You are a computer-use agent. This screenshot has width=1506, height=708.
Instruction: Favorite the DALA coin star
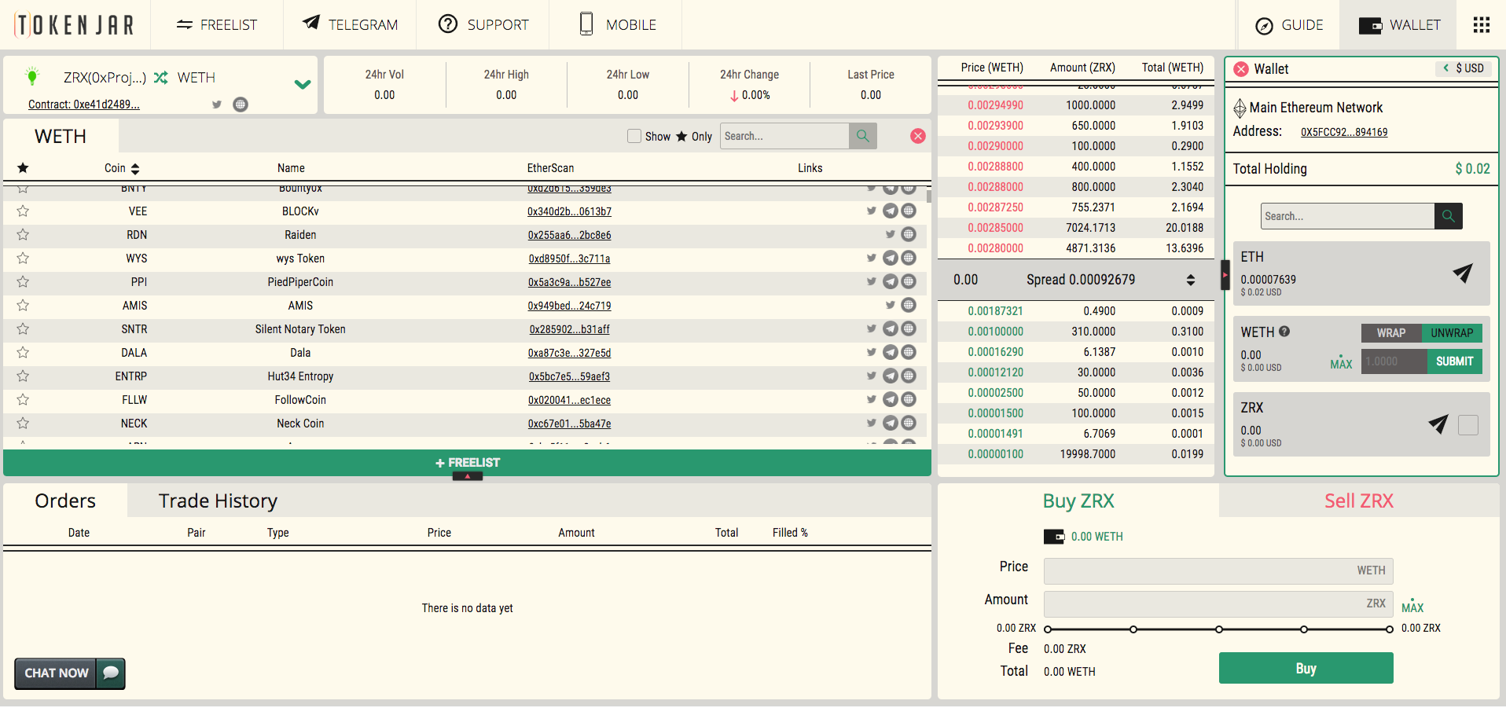tap(23, 352)
